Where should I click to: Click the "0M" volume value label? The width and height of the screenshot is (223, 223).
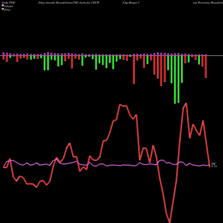tap(213, 164)
